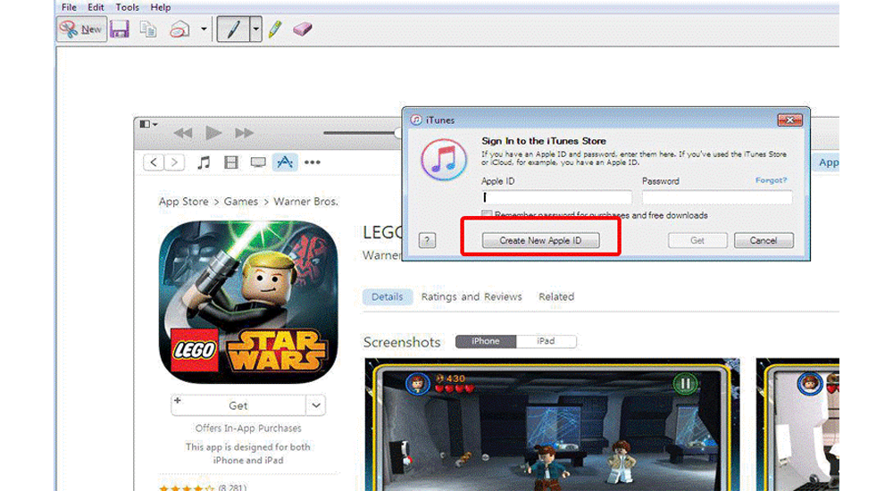Switch to the Details tab
The width and height of the screenshot is (893, 491).
[388, 296]
